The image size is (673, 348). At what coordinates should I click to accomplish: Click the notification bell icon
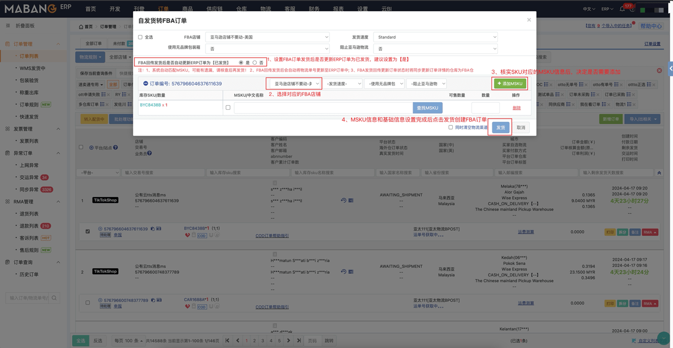coord(622,9)
